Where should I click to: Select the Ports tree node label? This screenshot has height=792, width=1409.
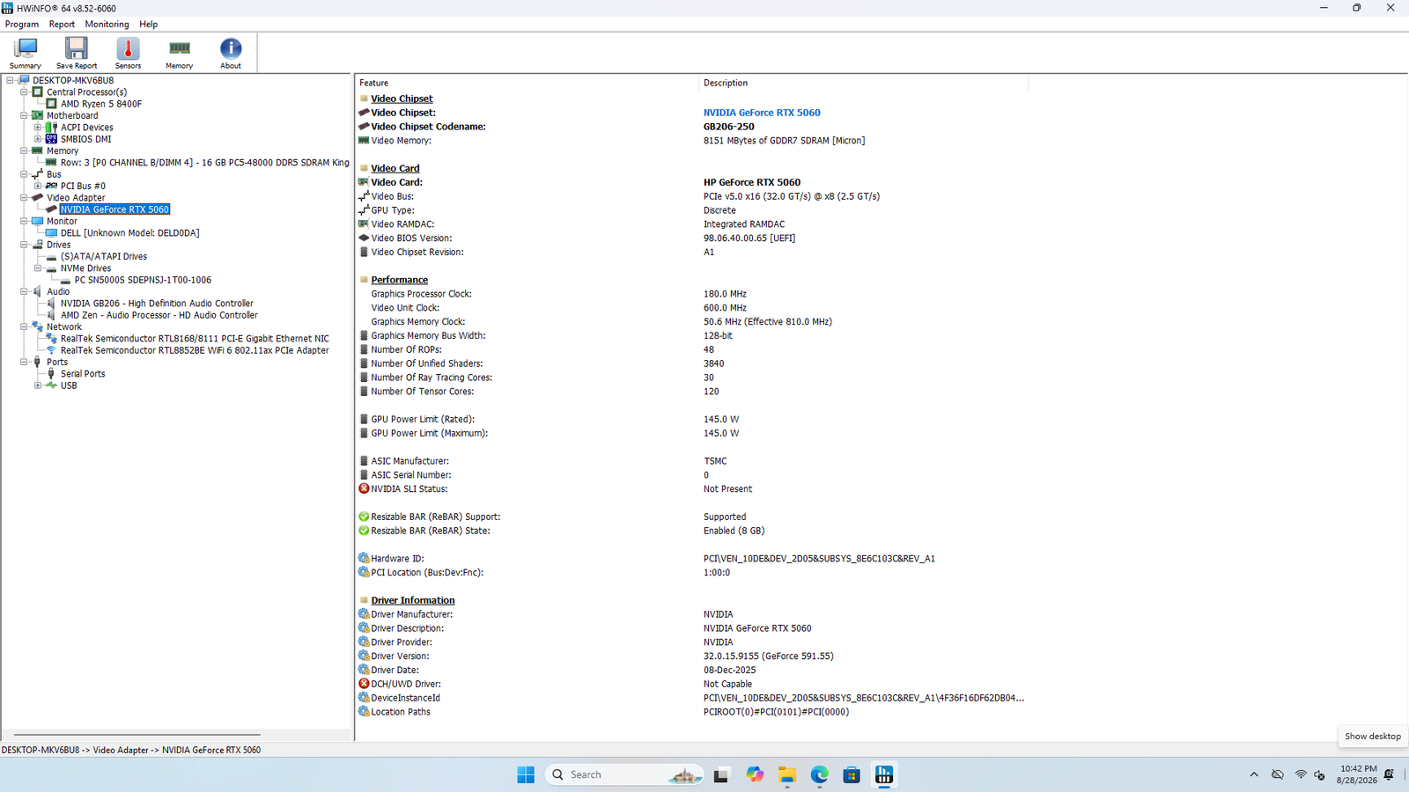57,363
